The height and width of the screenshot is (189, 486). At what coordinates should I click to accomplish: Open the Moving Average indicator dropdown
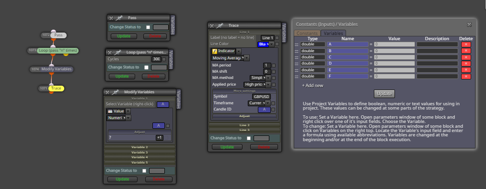[x=247, y=58]
